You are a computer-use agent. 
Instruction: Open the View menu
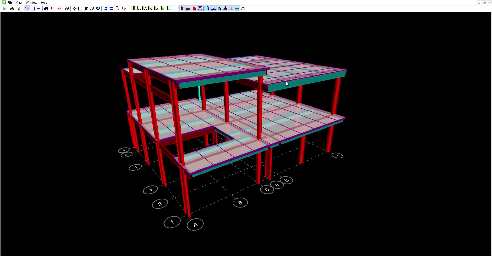19,3
